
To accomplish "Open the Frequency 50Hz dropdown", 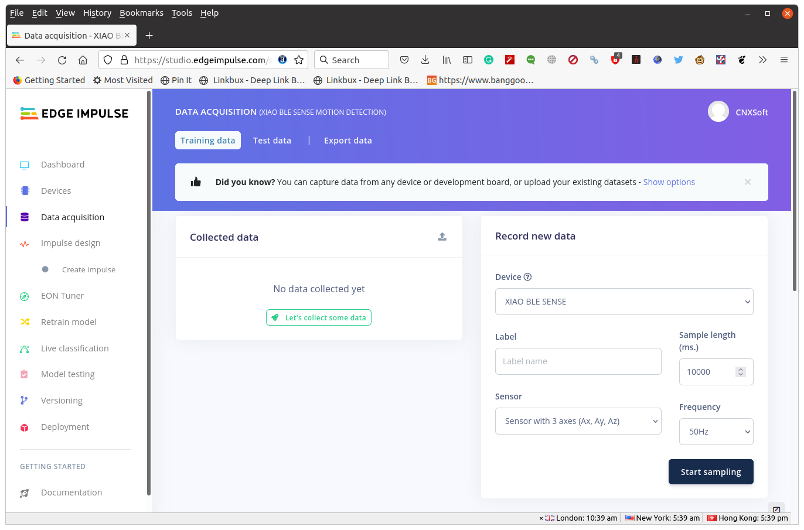I will tap(716, 432).
